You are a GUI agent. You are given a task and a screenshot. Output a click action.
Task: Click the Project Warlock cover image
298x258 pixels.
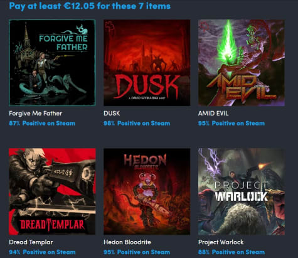point(242,191)
